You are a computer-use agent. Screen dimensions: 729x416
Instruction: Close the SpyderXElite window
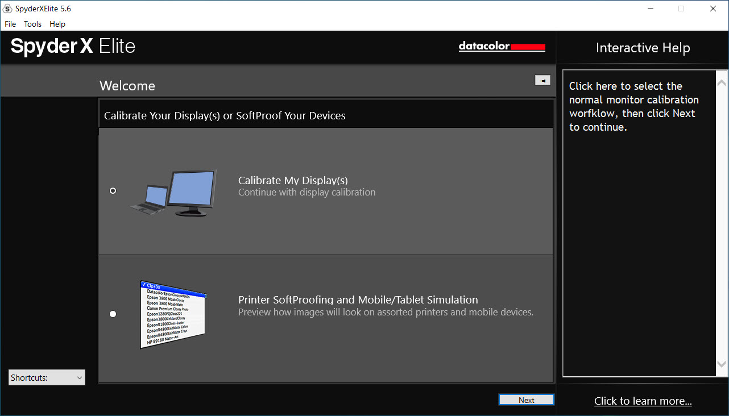point(713,9)
